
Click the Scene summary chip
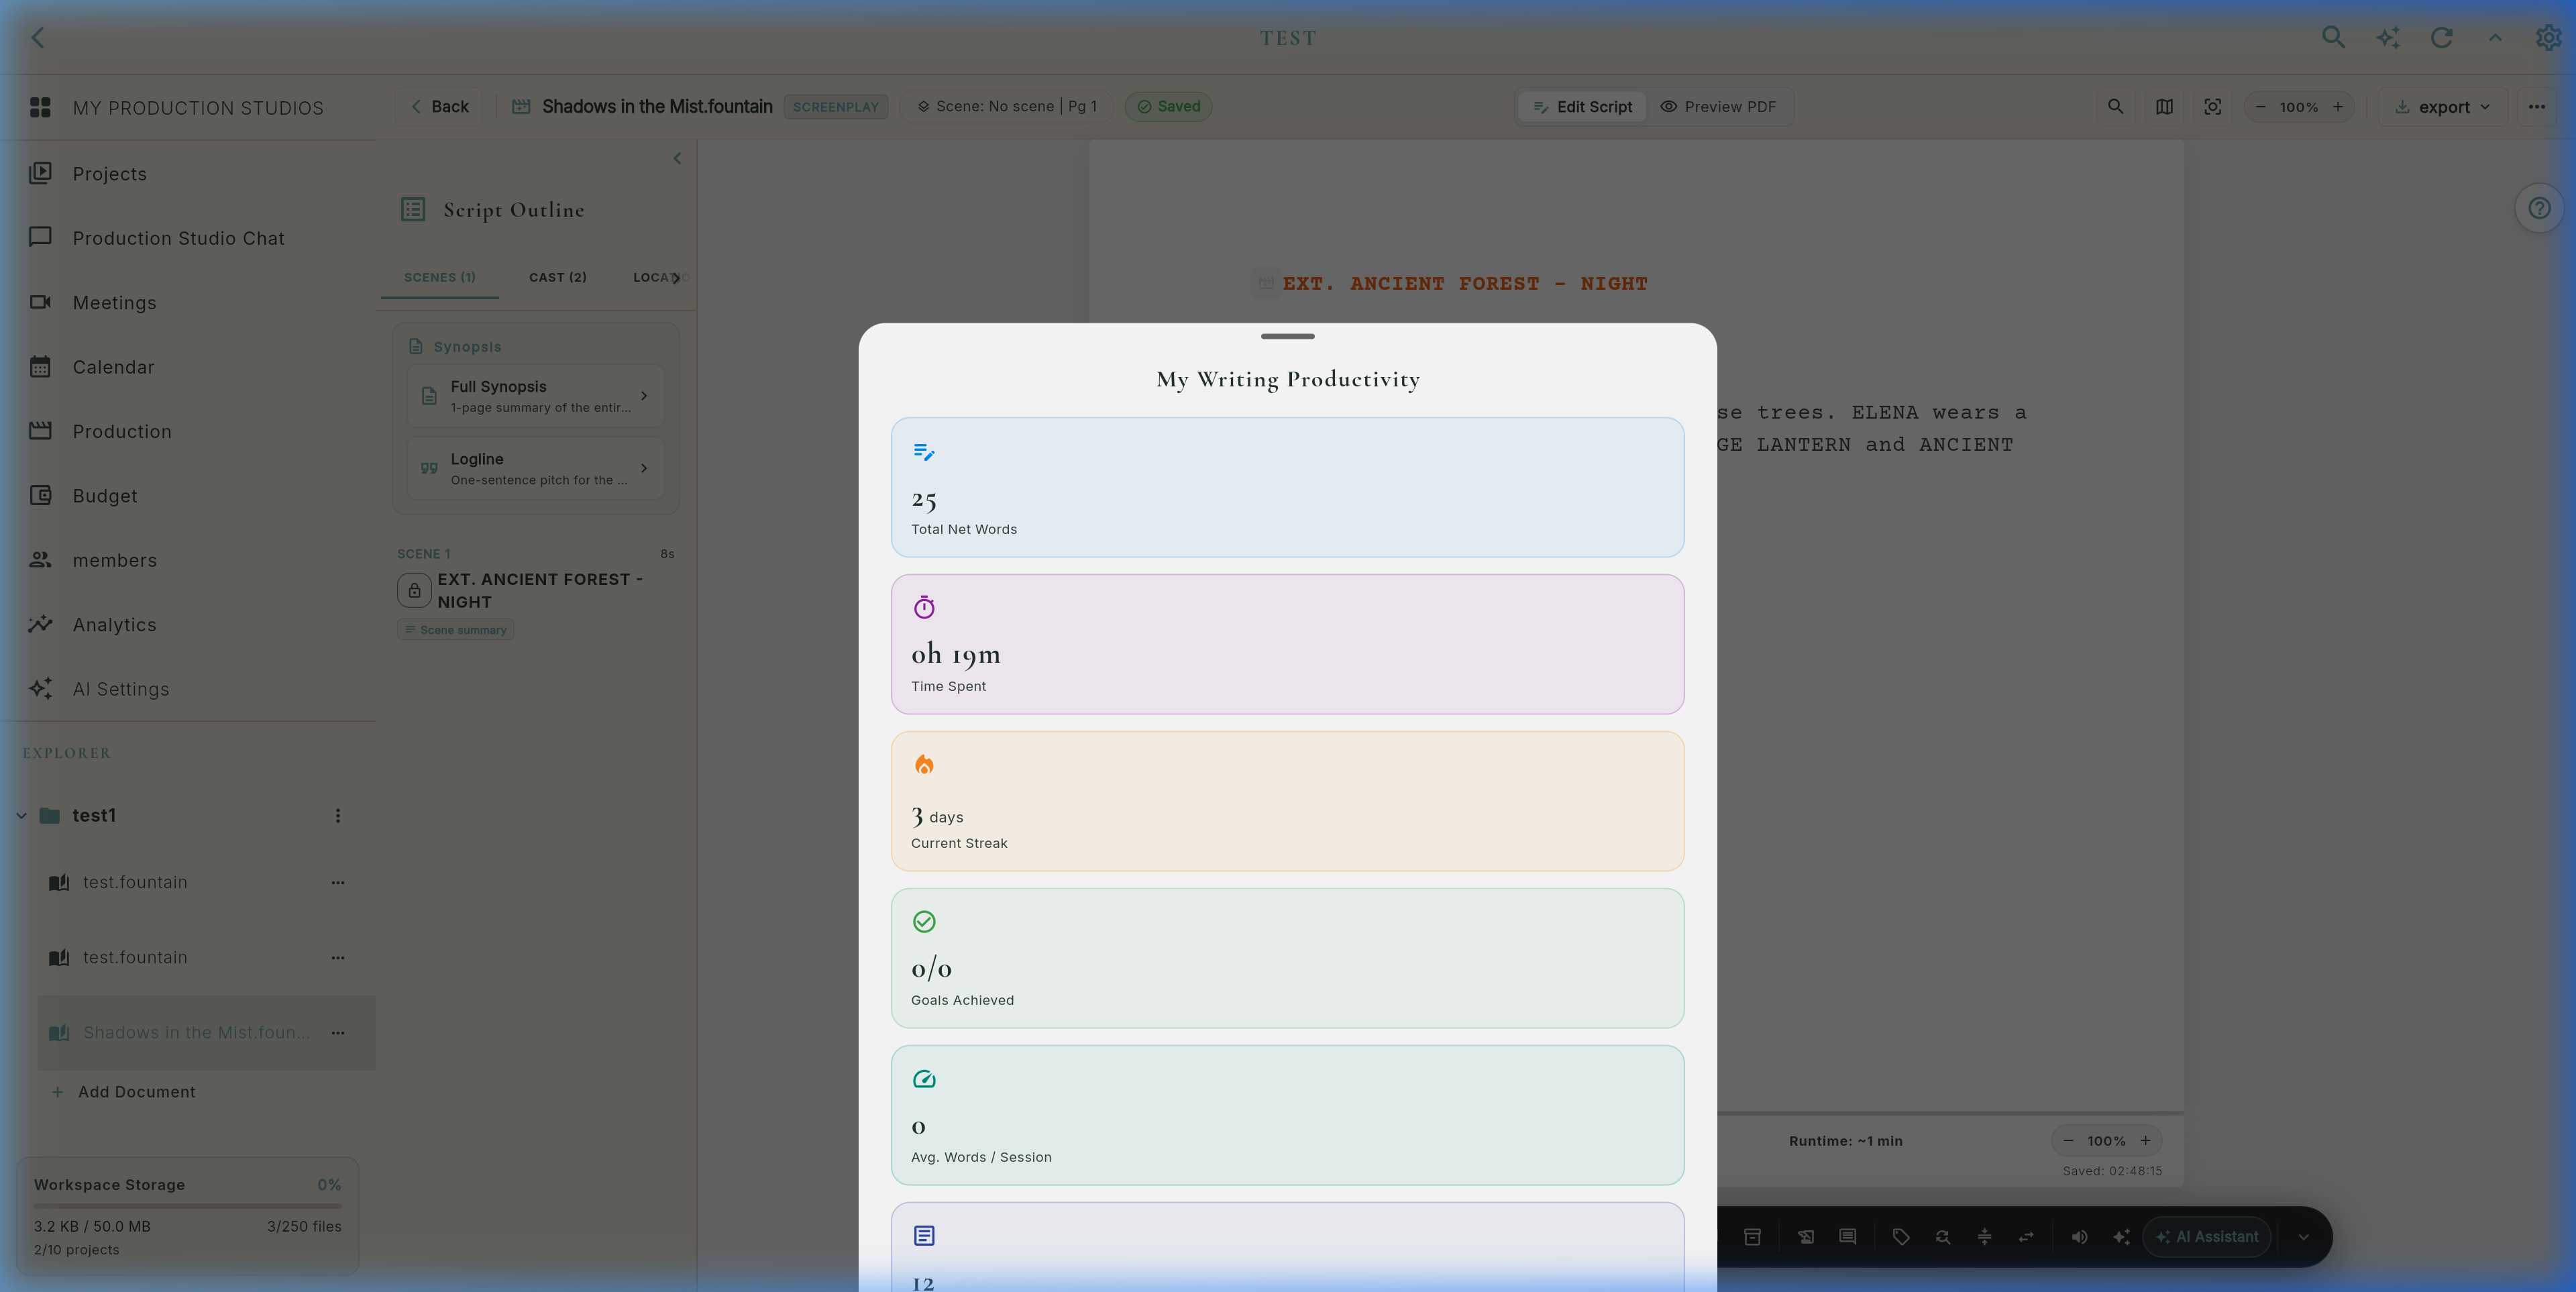[456, 630]
